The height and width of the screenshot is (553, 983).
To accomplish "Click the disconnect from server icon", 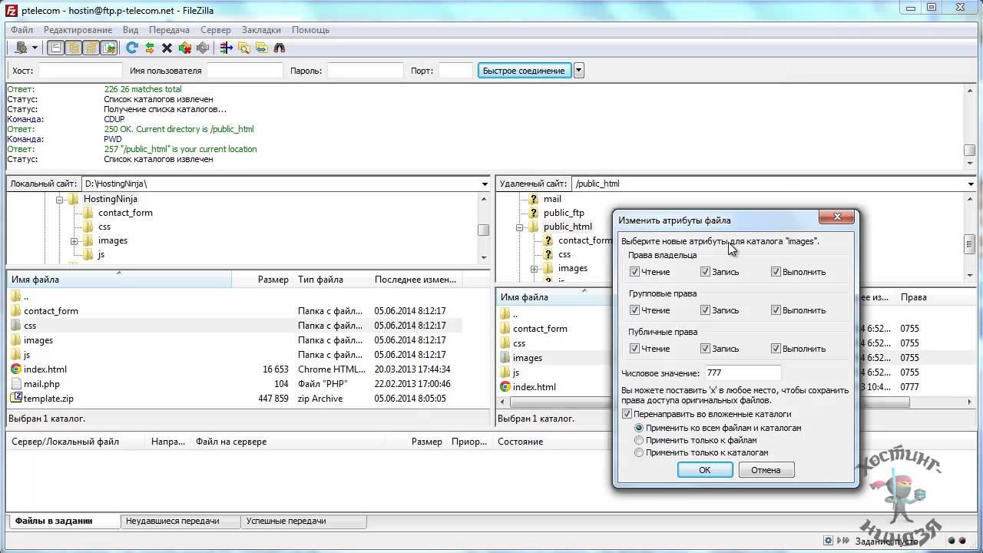I will click(x=185, y=48).
